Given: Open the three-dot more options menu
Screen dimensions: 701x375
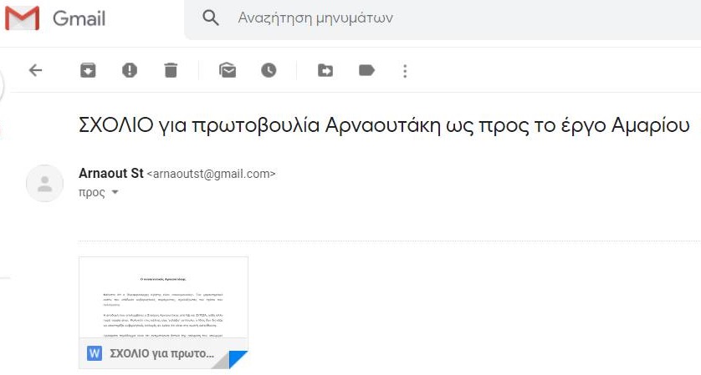Looking at the screenshot, I should [406, 71].
